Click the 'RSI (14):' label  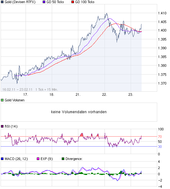pos(11,126)
